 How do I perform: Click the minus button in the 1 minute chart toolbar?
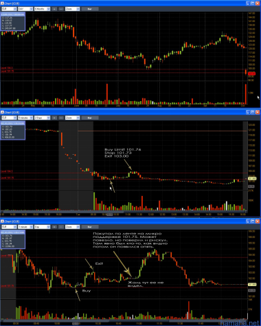point(61,227)
